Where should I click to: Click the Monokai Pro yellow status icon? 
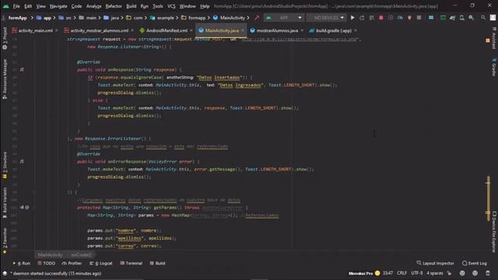coord(377,273)
